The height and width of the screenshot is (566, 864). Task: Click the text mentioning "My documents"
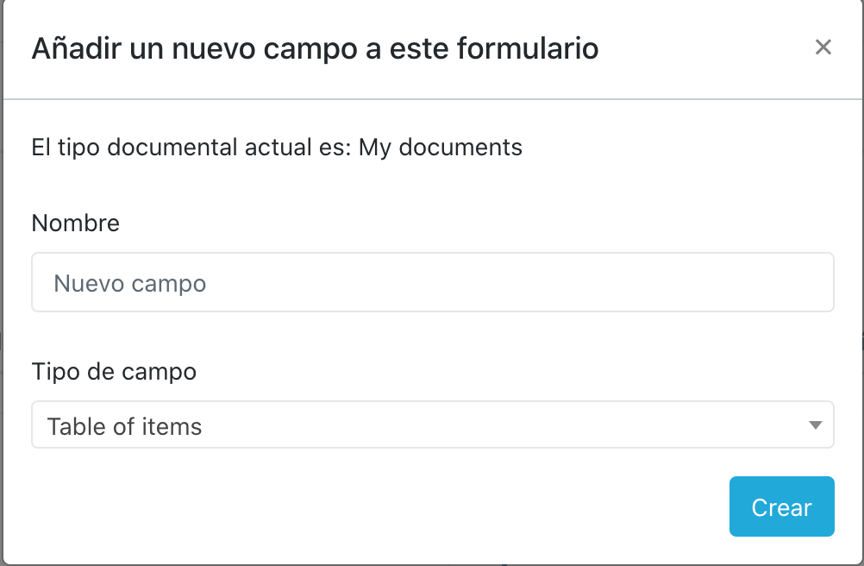point(276,147)
